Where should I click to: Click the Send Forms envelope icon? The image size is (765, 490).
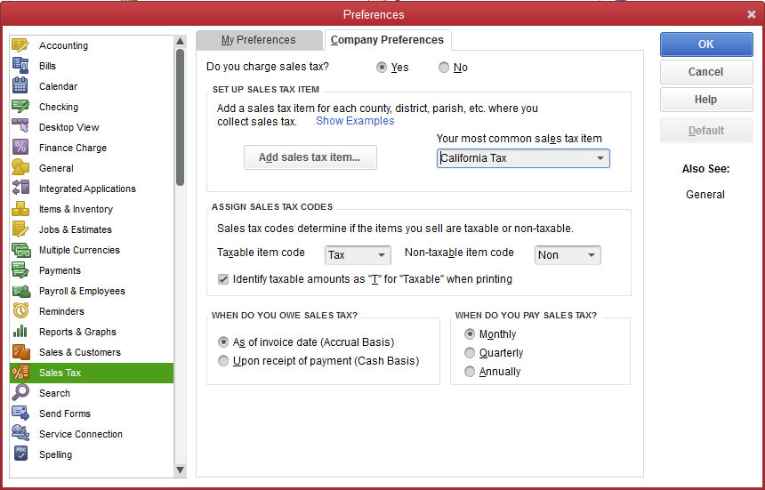tap(20, 413)
